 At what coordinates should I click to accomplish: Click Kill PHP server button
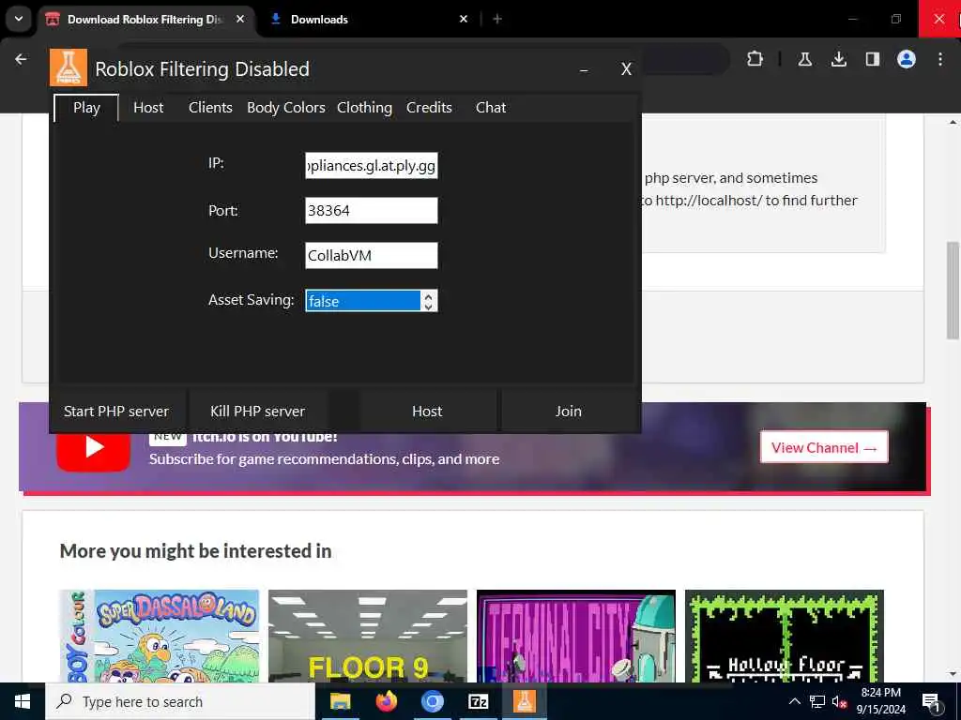click(x=257, y=412)
